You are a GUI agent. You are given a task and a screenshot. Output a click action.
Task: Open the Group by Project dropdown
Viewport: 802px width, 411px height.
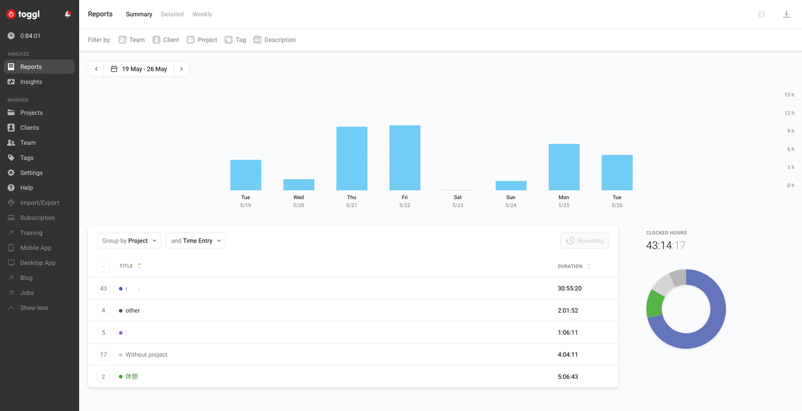click(x=129, y=241)
